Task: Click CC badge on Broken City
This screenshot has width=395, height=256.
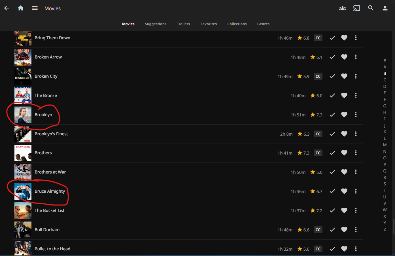Action: [x=318, y=76]
